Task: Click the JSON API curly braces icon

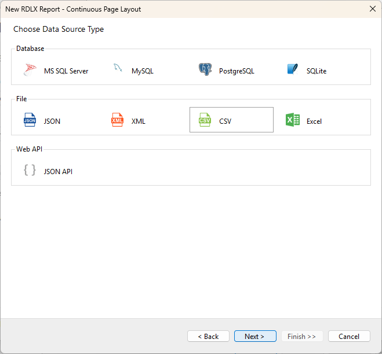Action: pos(30,171)
